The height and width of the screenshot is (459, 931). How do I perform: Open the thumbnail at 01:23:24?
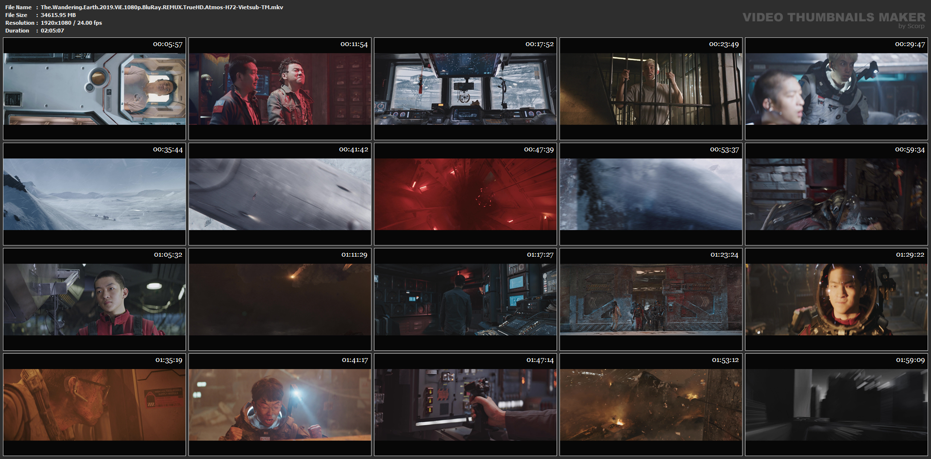coord(651,299)
